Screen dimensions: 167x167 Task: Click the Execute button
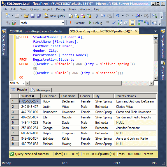pos(77,23)
